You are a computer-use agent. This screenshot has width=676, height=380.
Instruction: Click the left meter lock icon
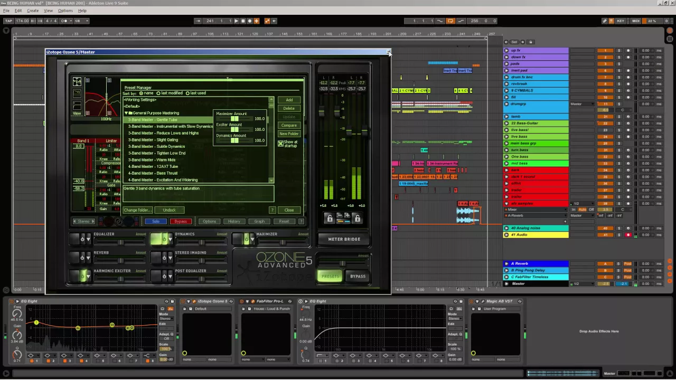330,217
